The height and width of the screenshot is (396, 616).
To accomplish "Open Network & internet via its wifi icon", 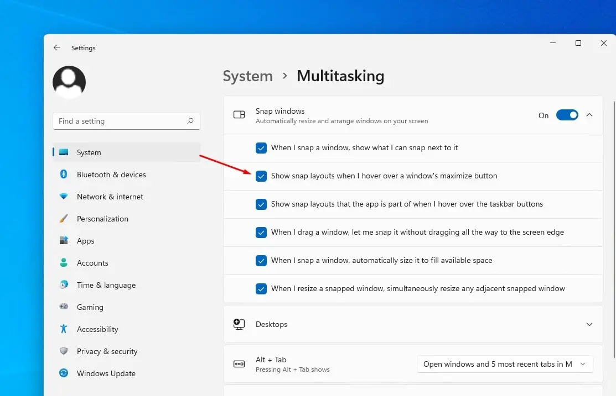I will coord(64,197).
